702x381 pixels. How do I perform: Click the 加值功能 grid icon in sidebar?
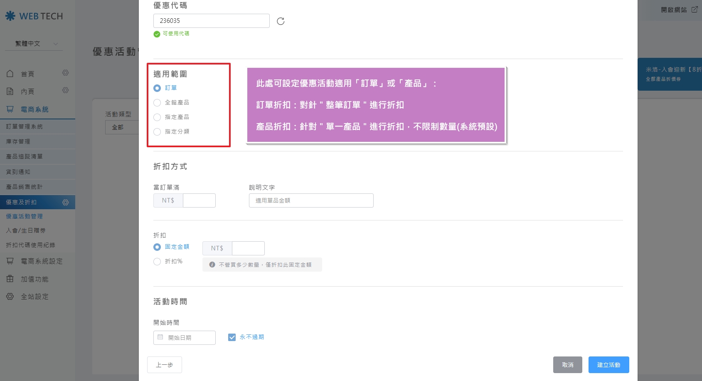tap(11, 279)
